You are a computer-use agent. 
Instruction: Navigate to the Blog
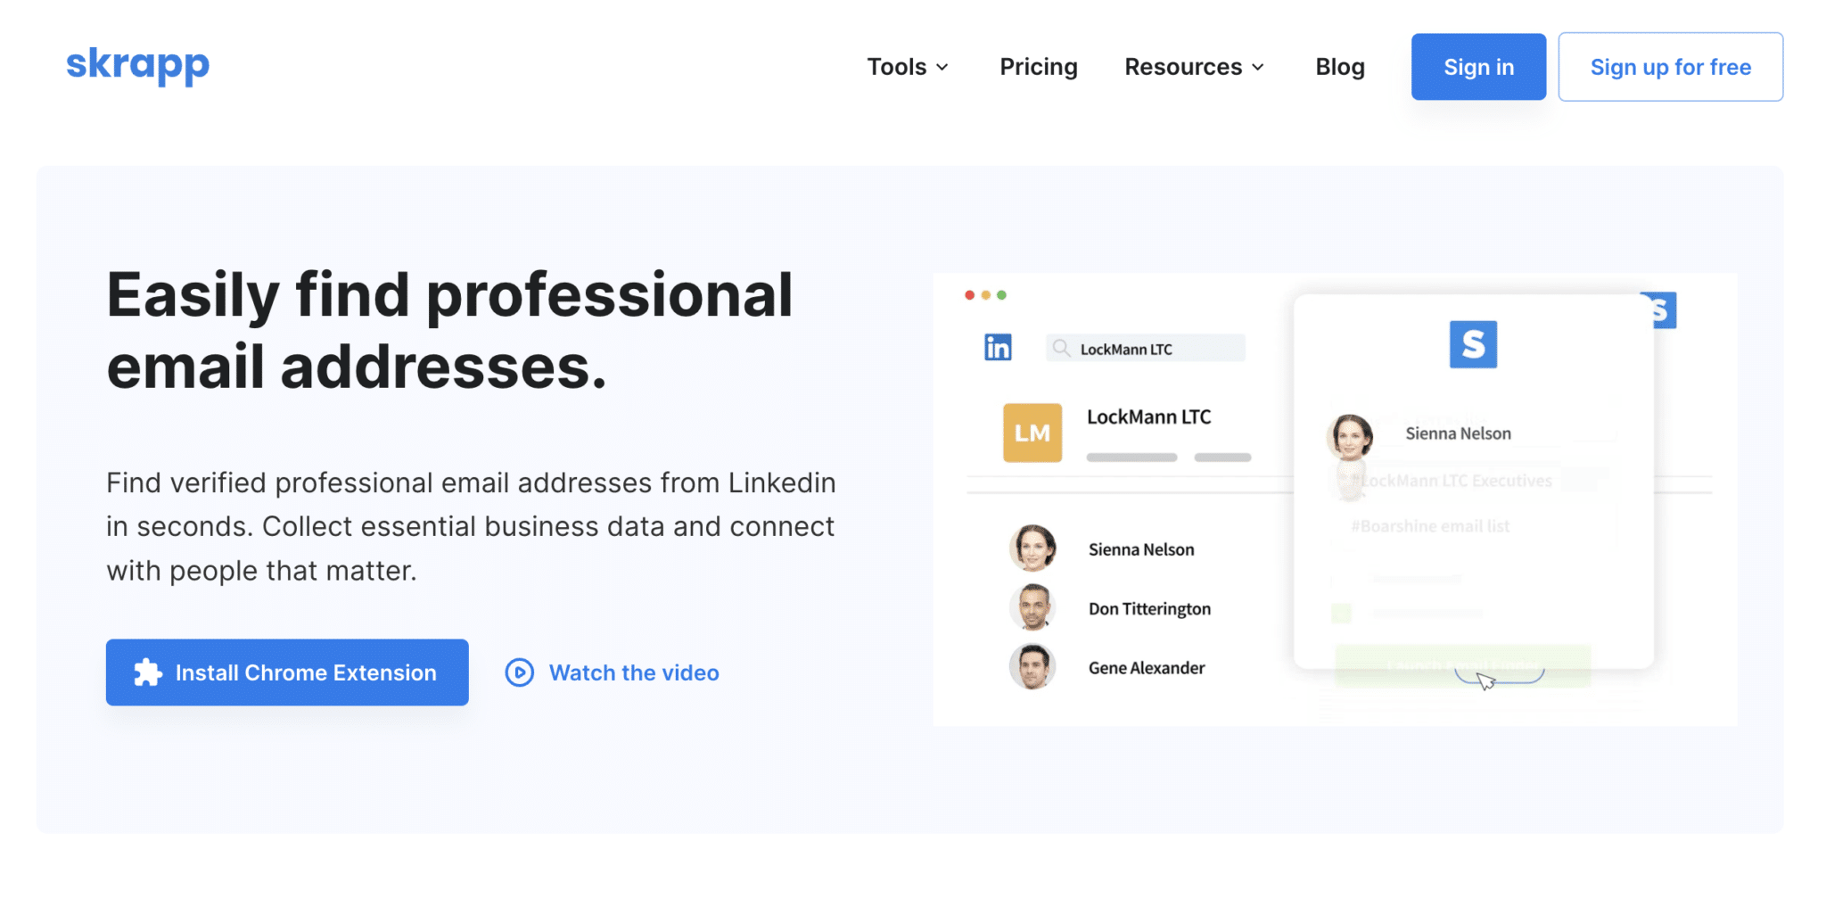coord(1339,66)
